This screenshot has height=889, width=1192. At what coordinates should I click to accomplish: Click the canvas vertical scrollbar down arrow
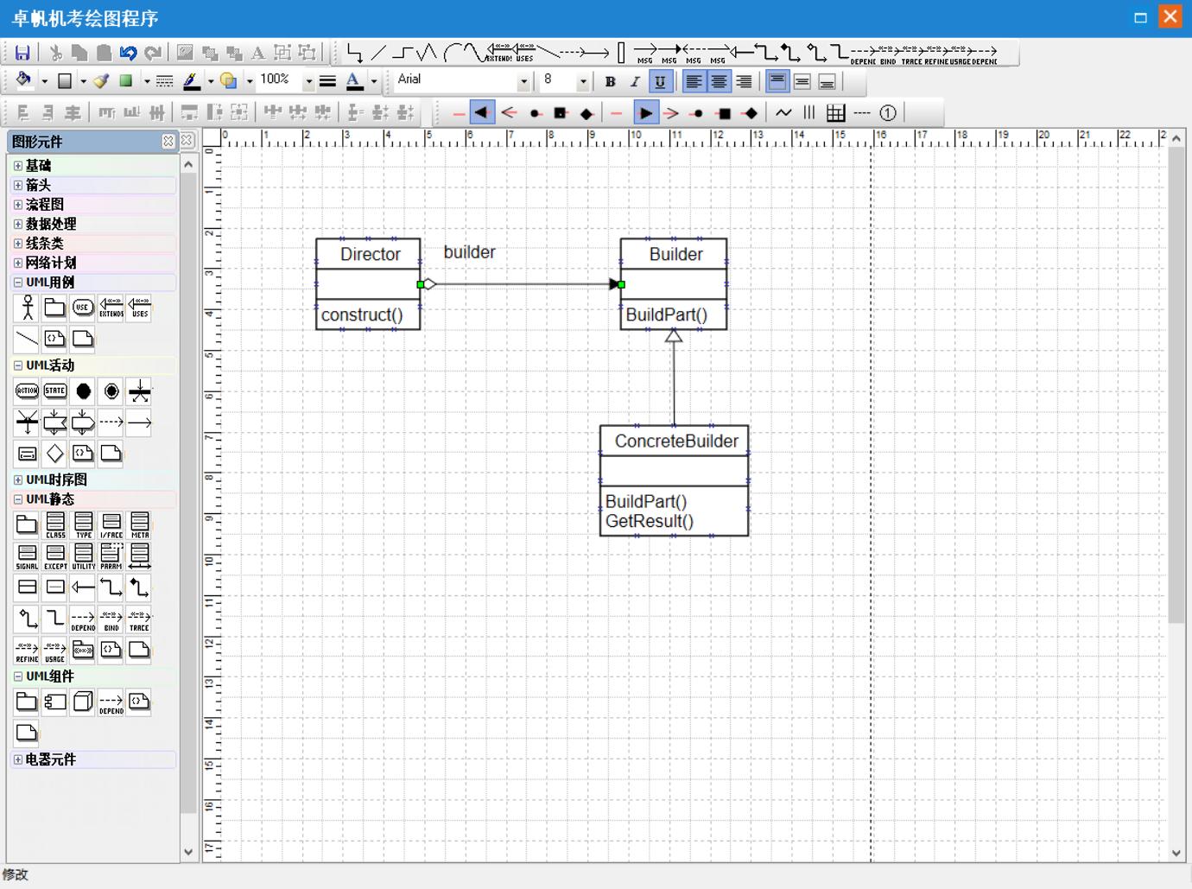[1176, 853]
